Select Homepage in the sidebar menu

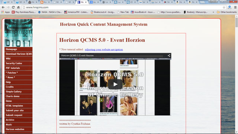click(x=18, y=49)
